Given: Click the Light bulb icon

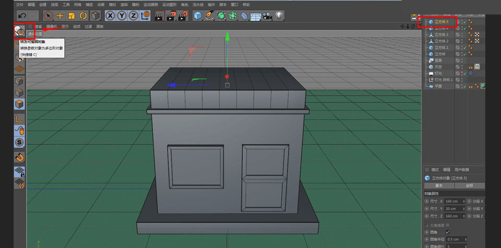Looking at the screenshot, I should (279, 16).
